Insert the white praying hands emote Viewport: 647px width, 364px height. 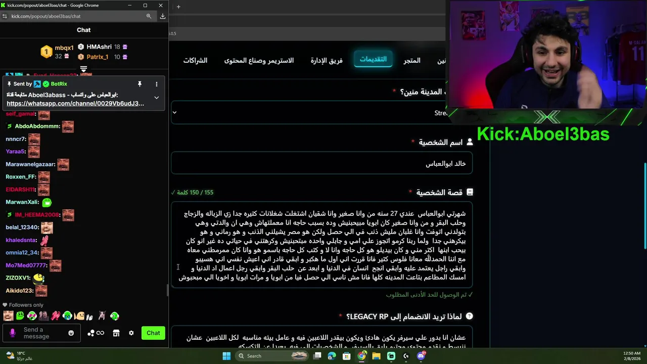tap(90, 317)
